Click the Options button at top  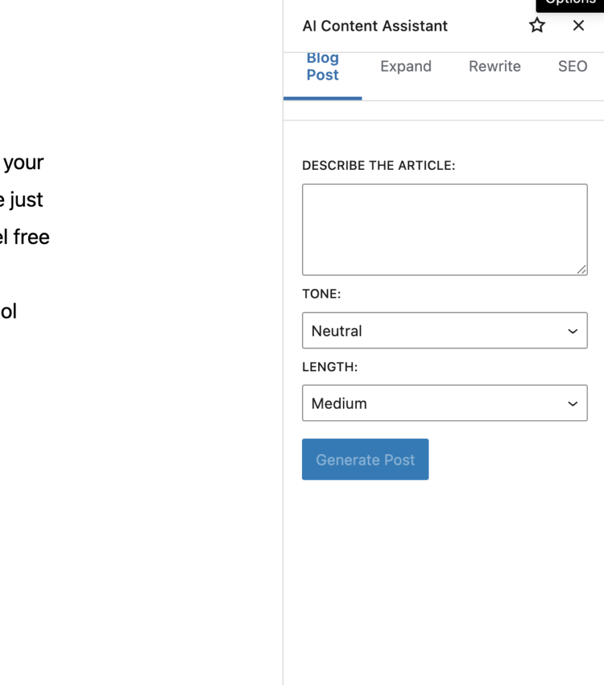pos(570,3)
